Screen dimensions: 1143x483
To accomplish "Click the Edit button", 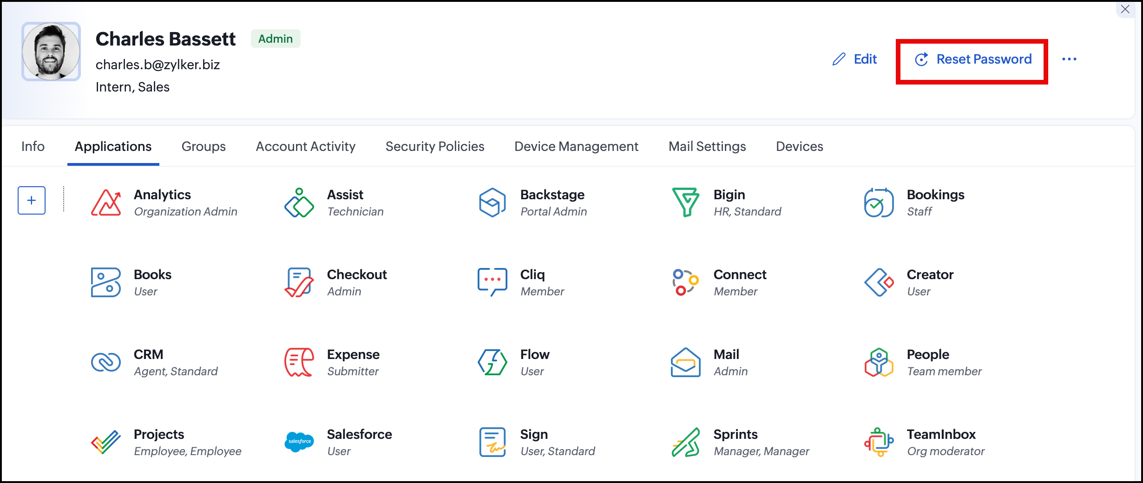I will [x=854, y=59].
